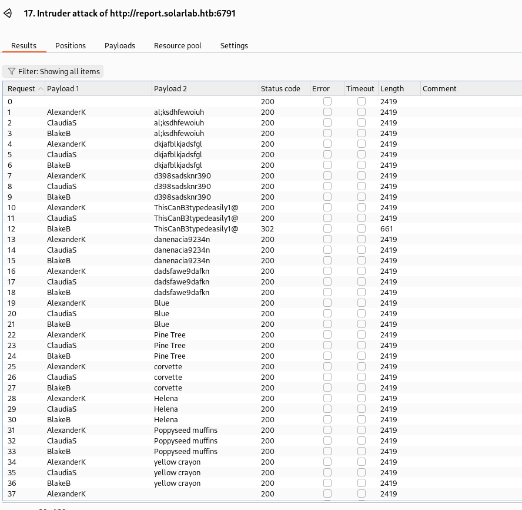
Task: Toggle Timeout checkbox for request 12
Action: [x=362, y=228]
